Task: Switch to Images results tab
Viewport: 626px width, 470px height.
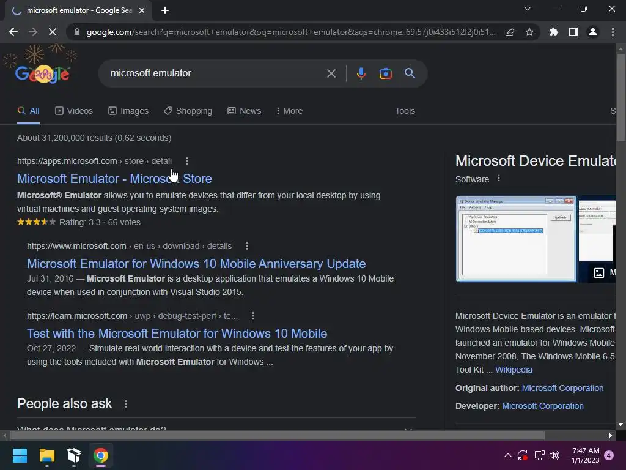Action: pos(128,111)
